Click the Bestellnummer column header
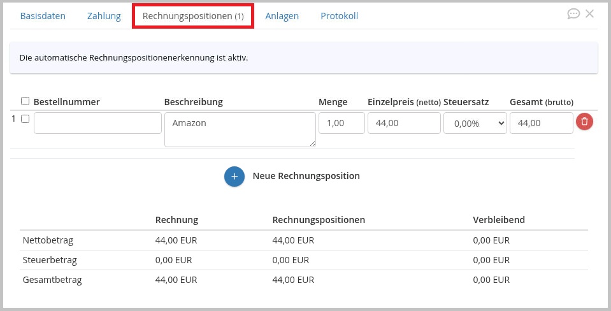This screenshot has height=311, width=611. pyautogui.click(x=67, y=102)
